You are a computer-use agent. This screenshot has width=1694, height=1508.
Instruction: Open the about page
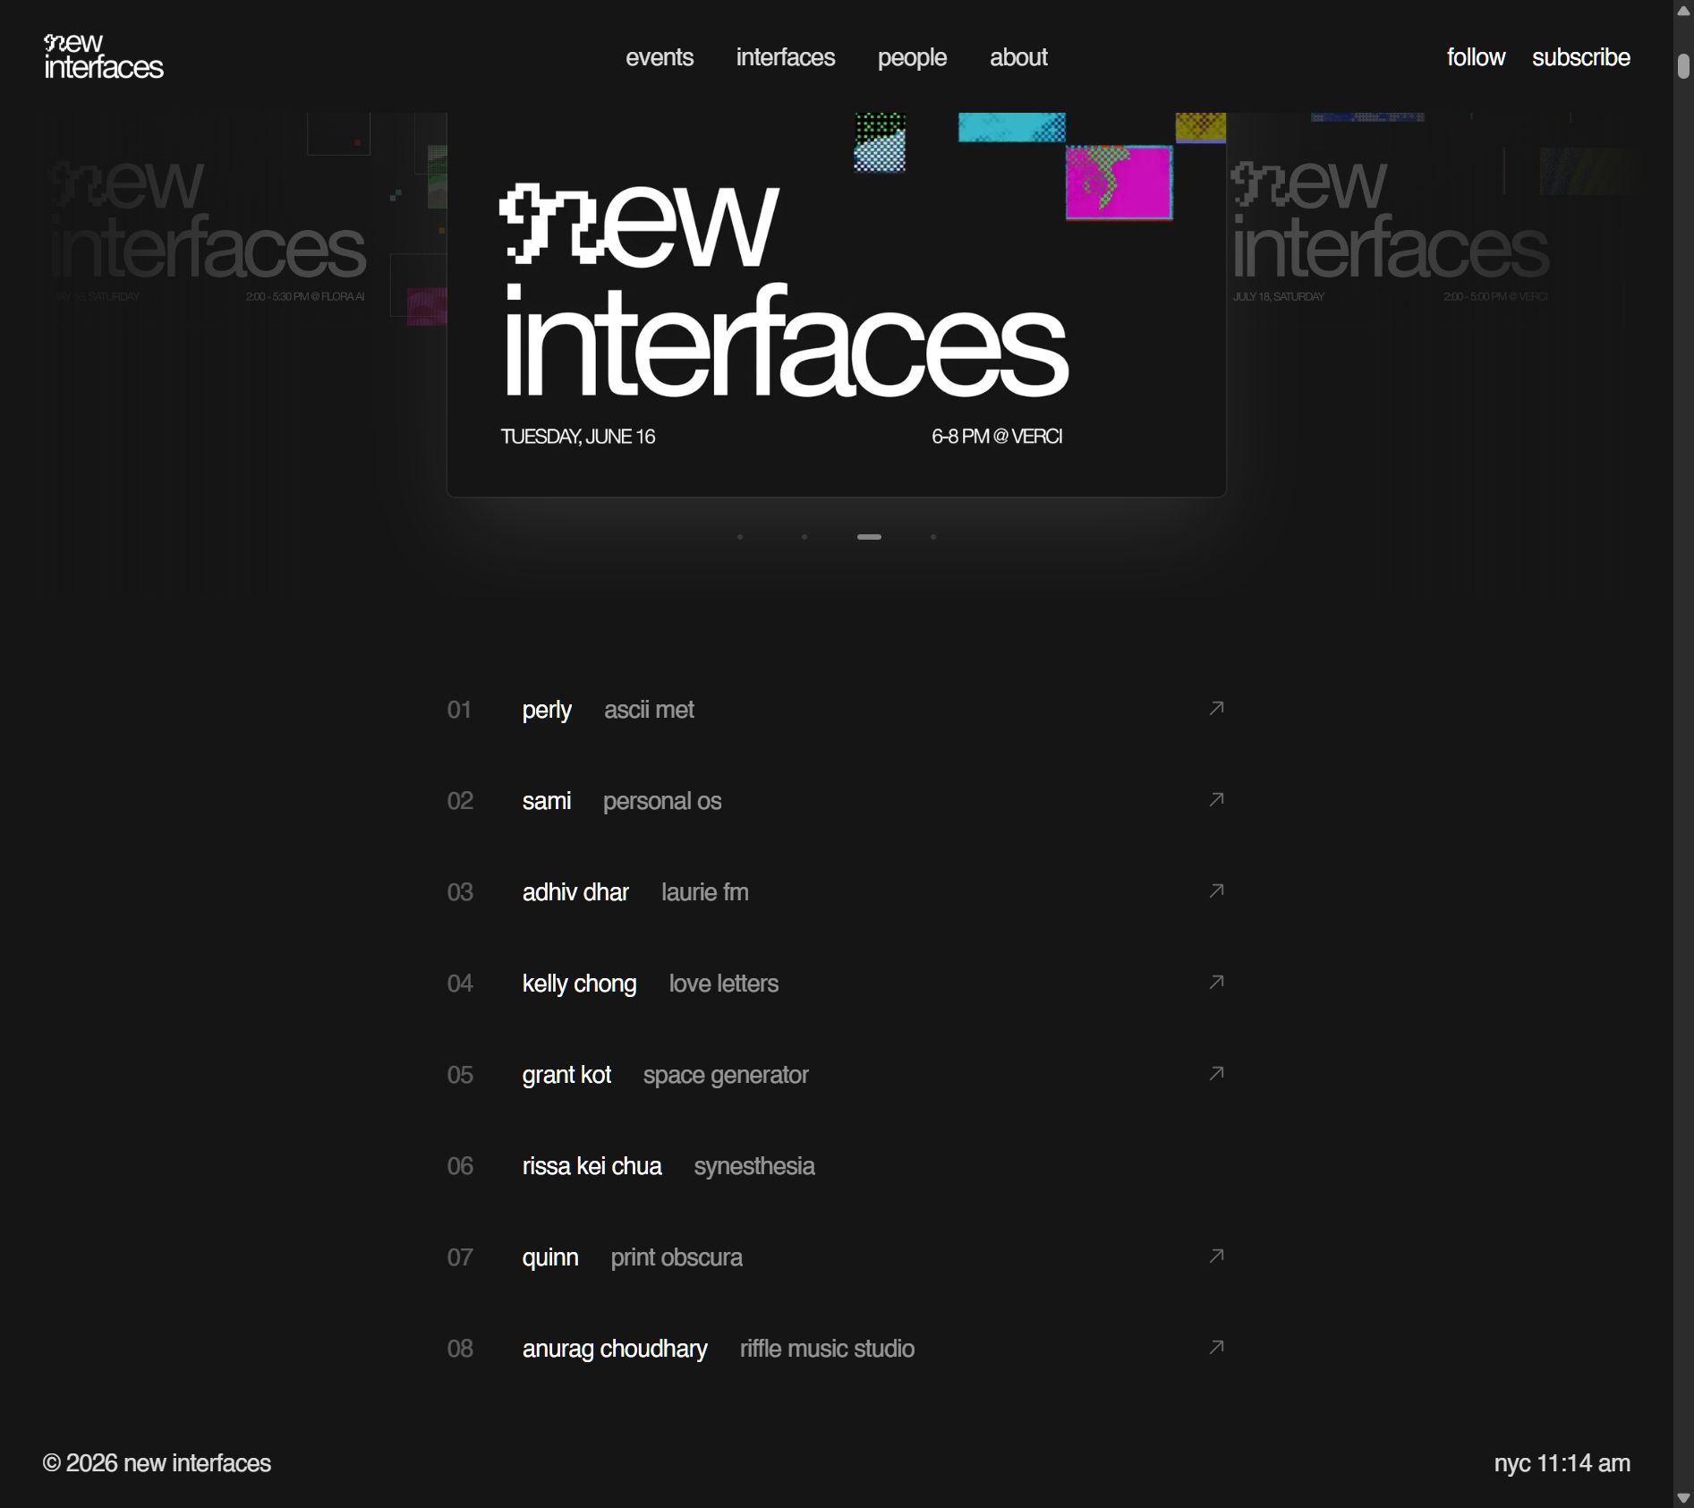(x=1018, y=57)
